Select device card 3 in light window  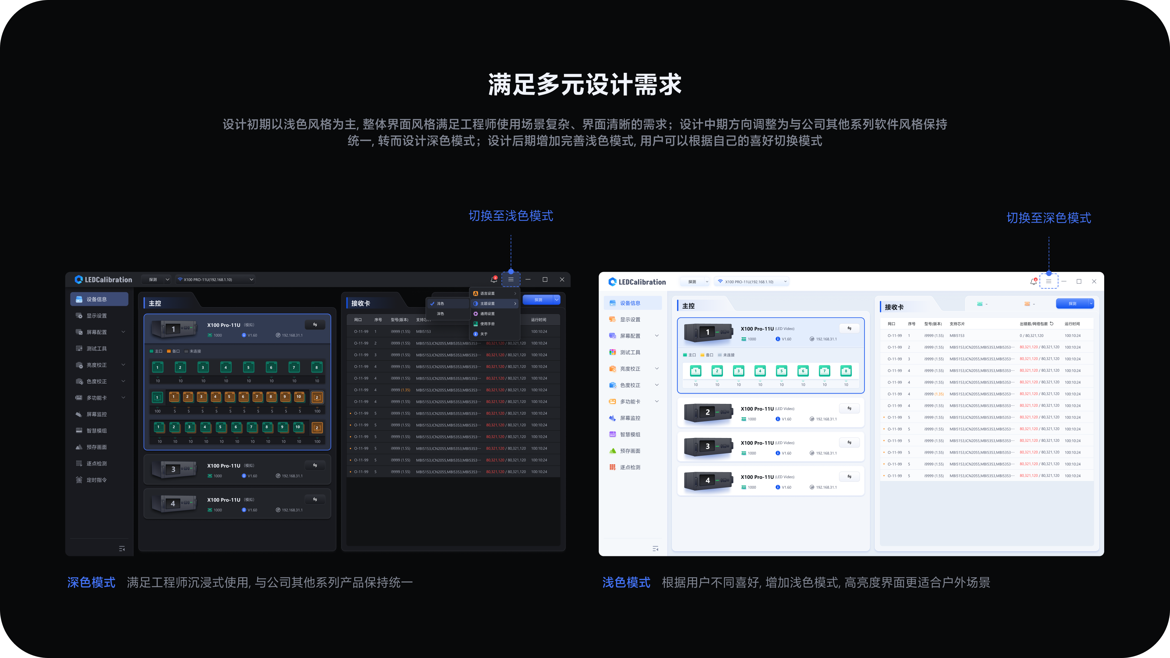click(770, 446)
